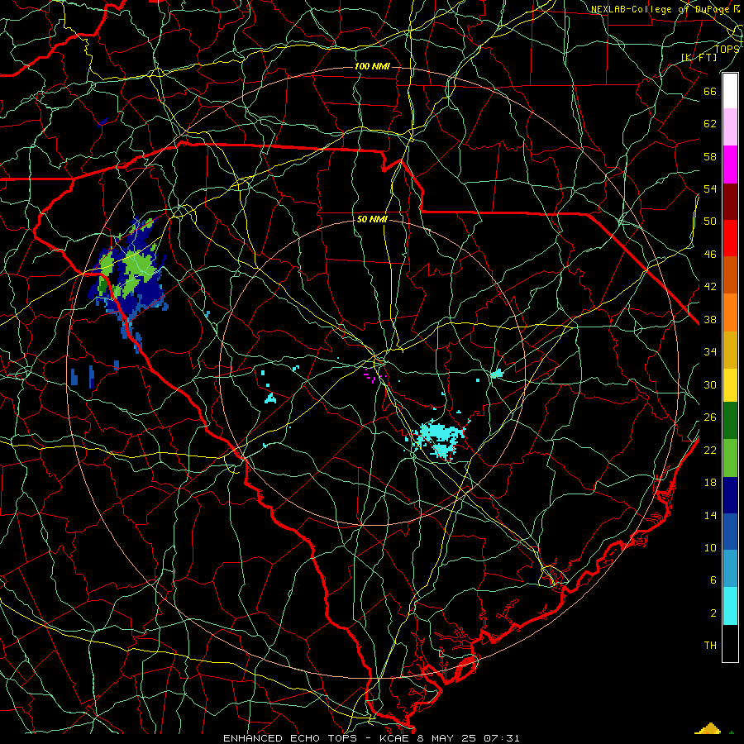Image resolution: width=744 pixels, height=744 pixels.
Task: Click the yellow legend swatch
Action: pyautogui.click(x=730, y=384)
